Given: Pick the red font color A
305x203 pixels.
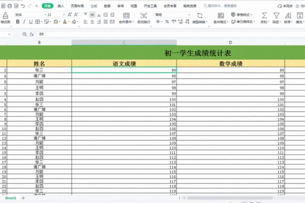Looking at the screenshot, I should point(65,22).
